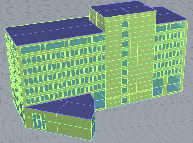Select the central tower's top roof surface
The width and height of the screenshot is (193, 143).
(122, 9)
